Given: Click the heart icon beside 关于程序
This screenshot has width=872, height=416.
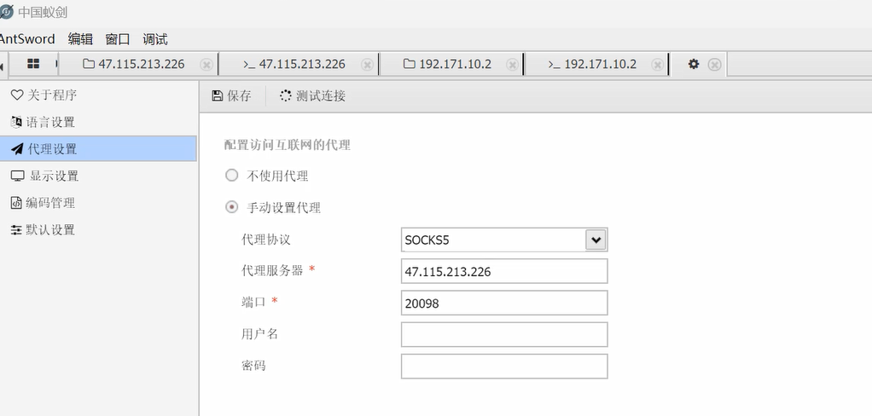Looking at the screenshot, I should pos(17,95).
